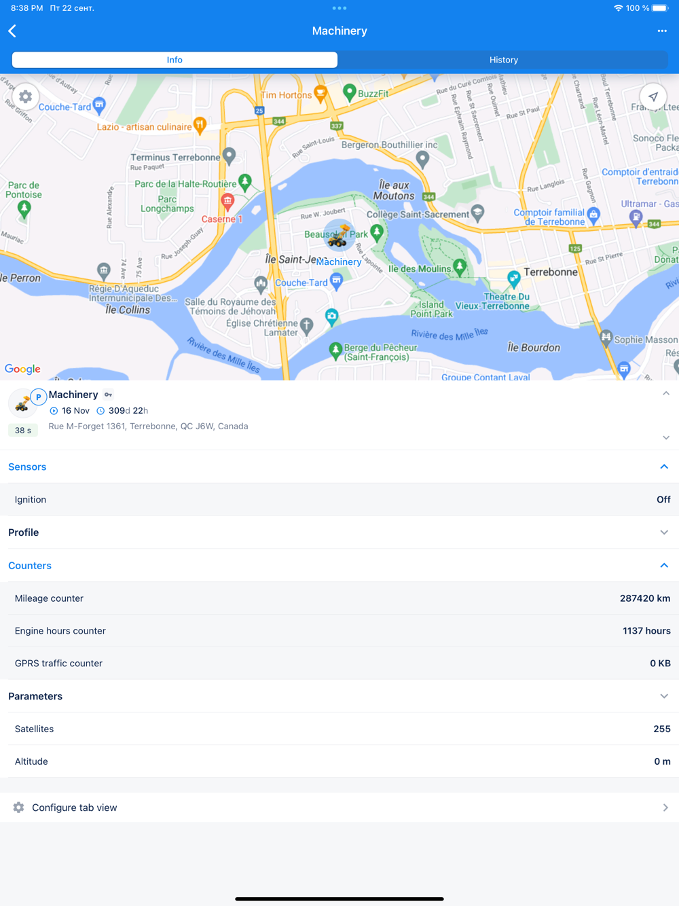Tap the Machinery label on the map
Screen dimensions: 679x906
pyautogui.click(x=339, y=262)
